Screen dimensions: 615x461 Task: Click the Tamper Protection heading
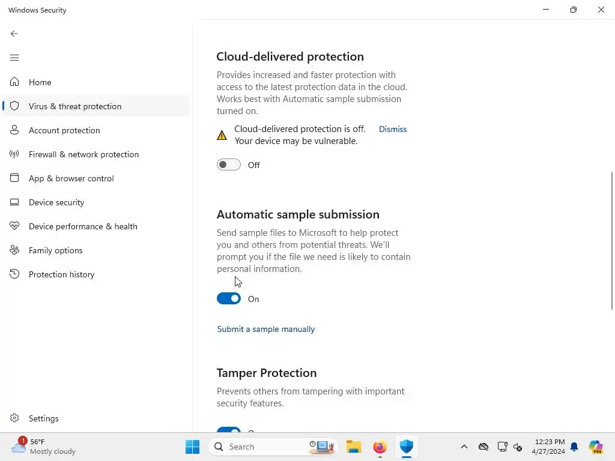(x=266, y=373)
